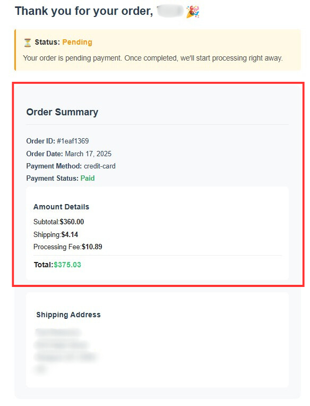Click the credit-card payment method text
Viewport: 310px width, 406px height.
[x=100, y=166]
